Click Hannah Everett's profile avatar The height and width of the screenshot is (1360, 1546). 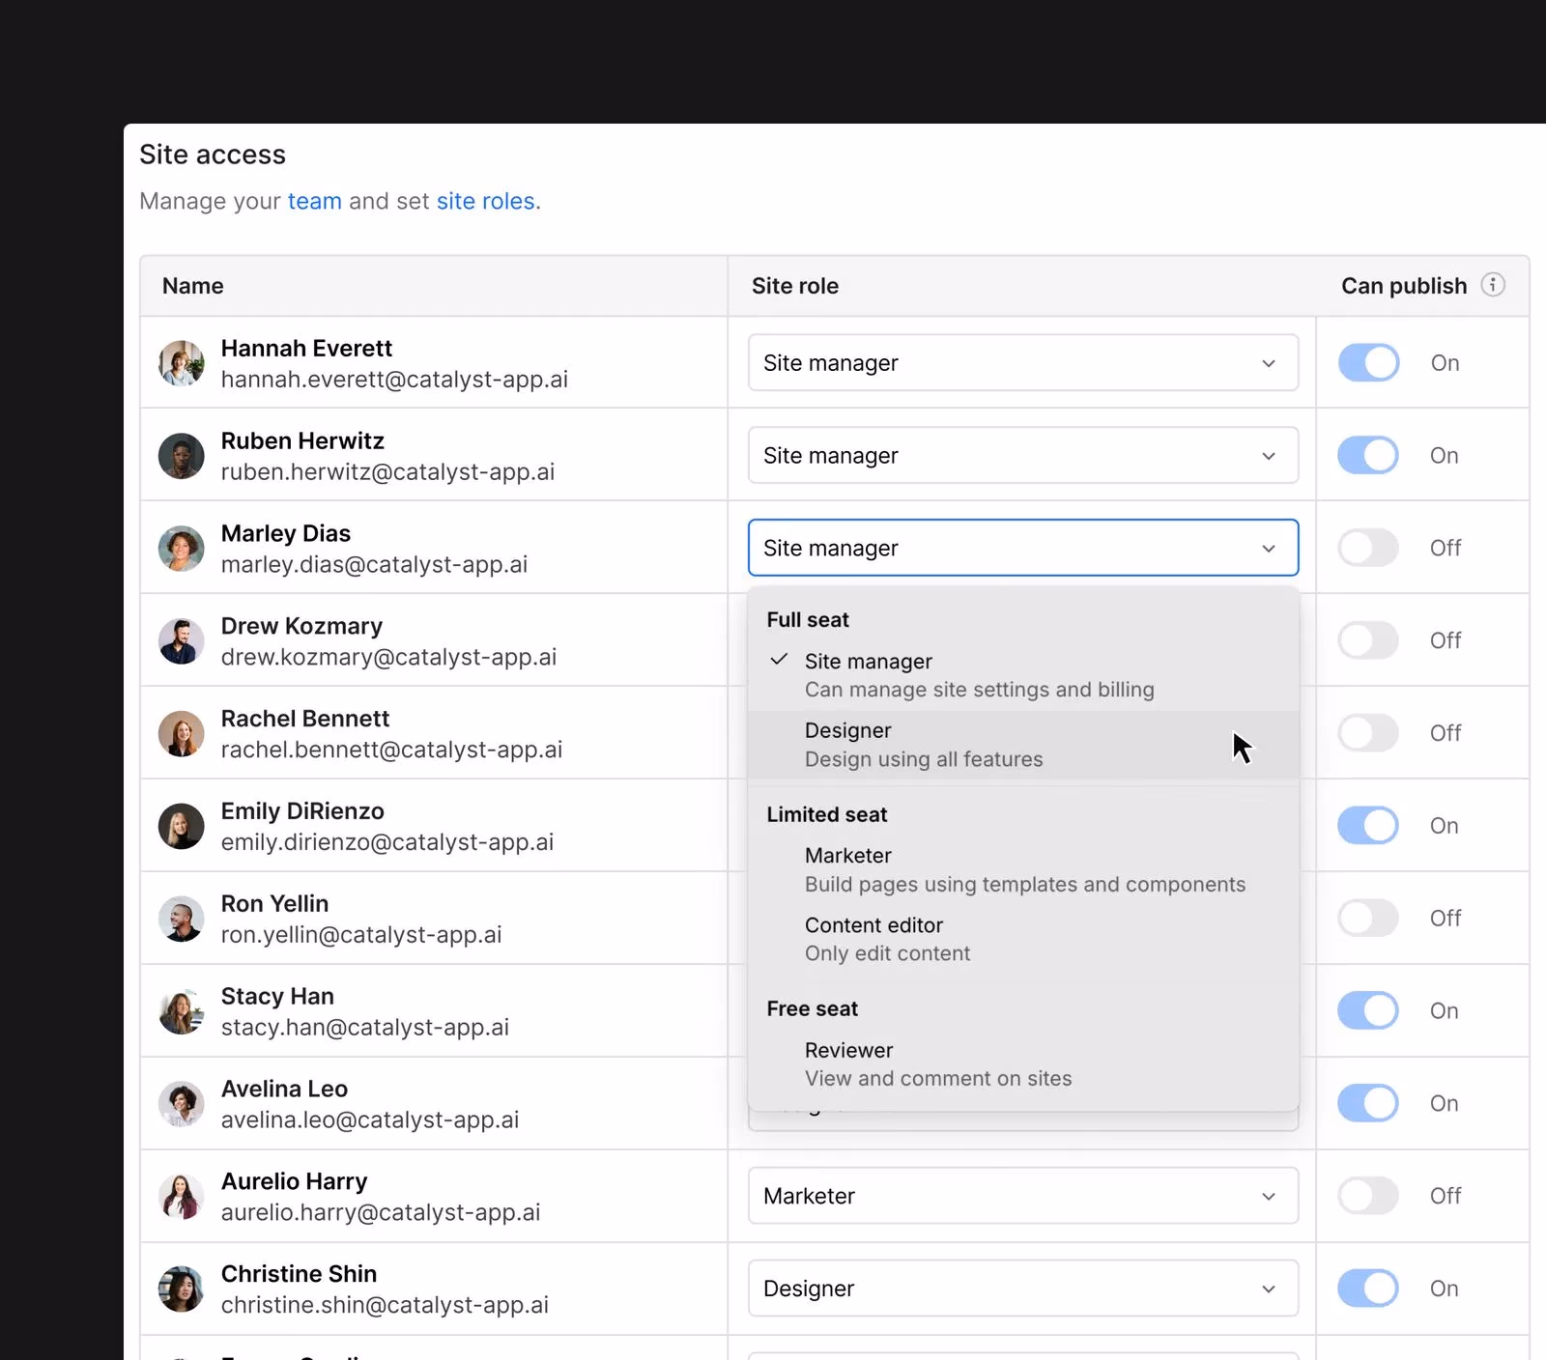click(181, 363)
